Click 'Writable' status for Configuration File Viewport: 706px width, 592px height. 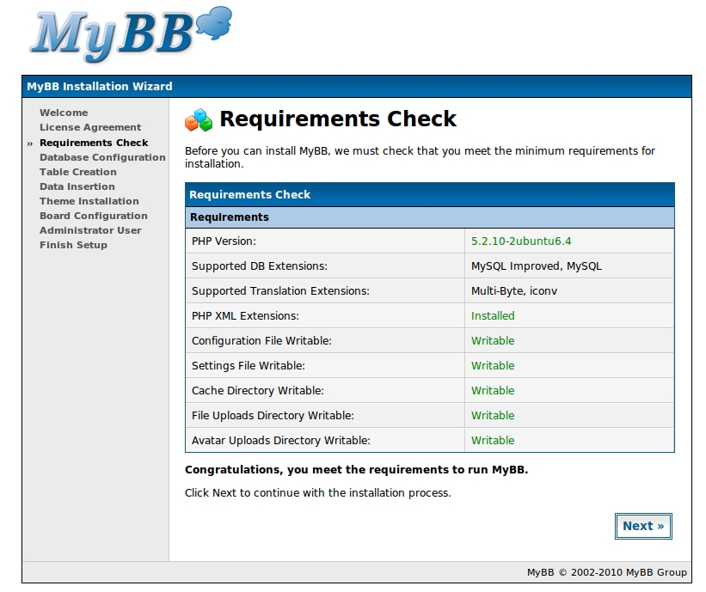pyautogui.click(x=493, y=341)
